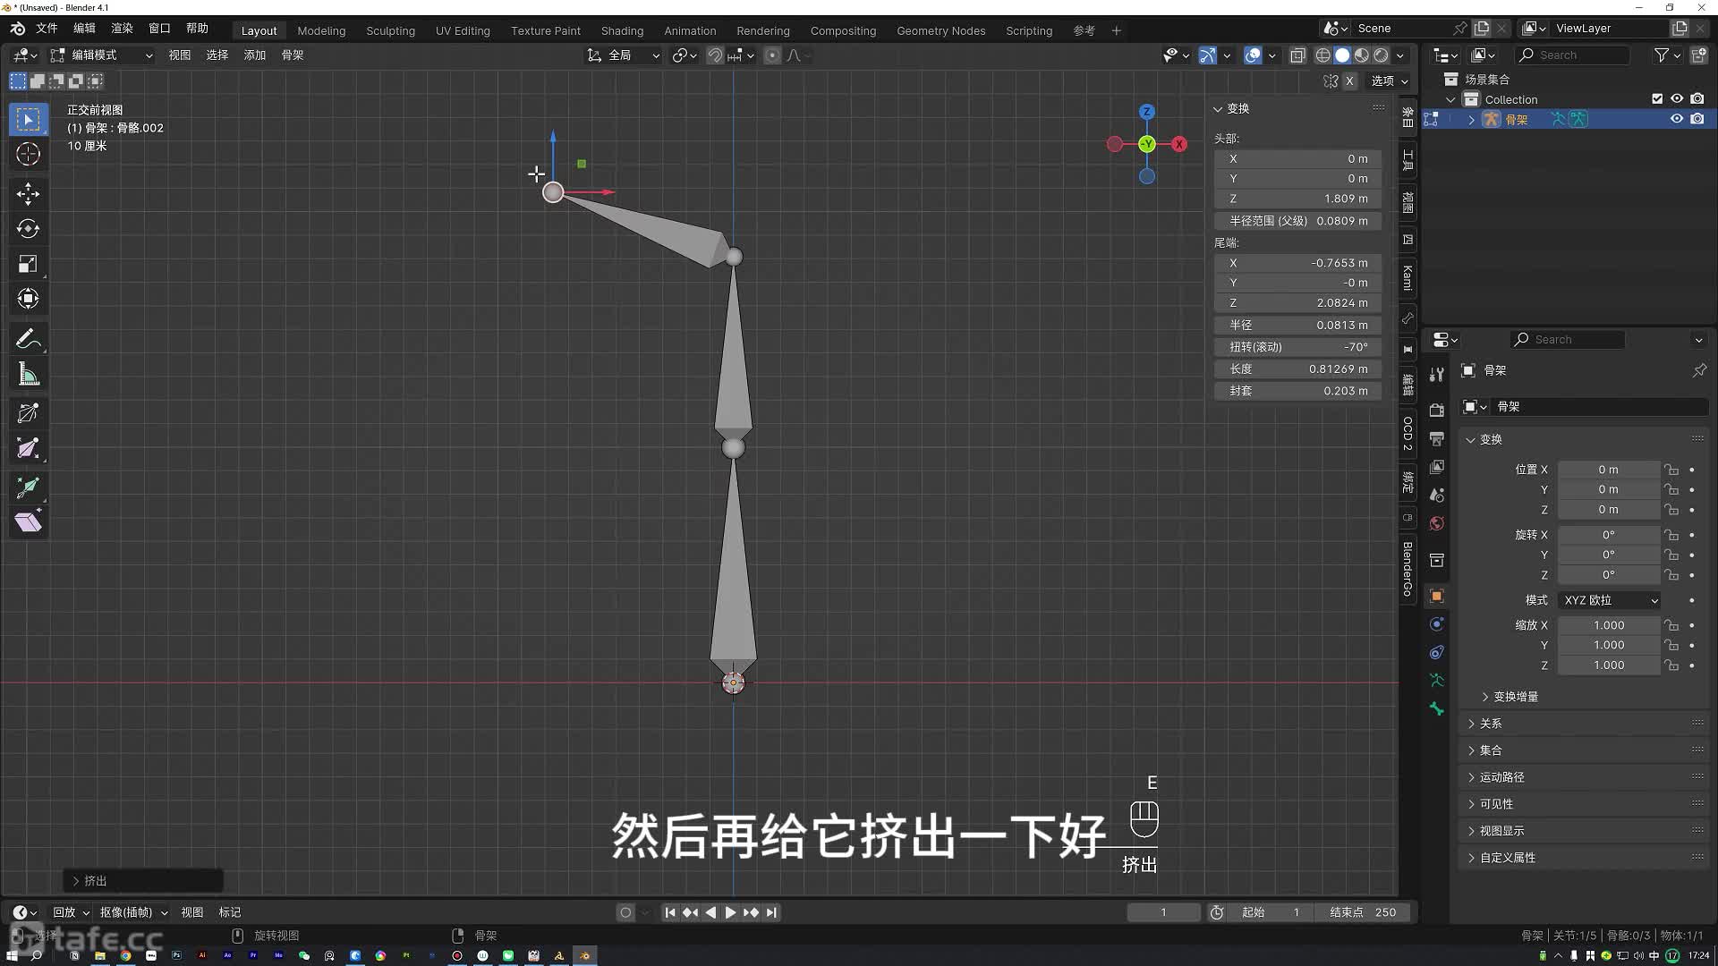Open the 全局 transform orientation dropdown

pyautogui.click(x=624, y=55)
